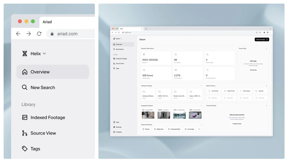
Task: Choose the Node Prompt quick action
Action: [x=229, y=91]
